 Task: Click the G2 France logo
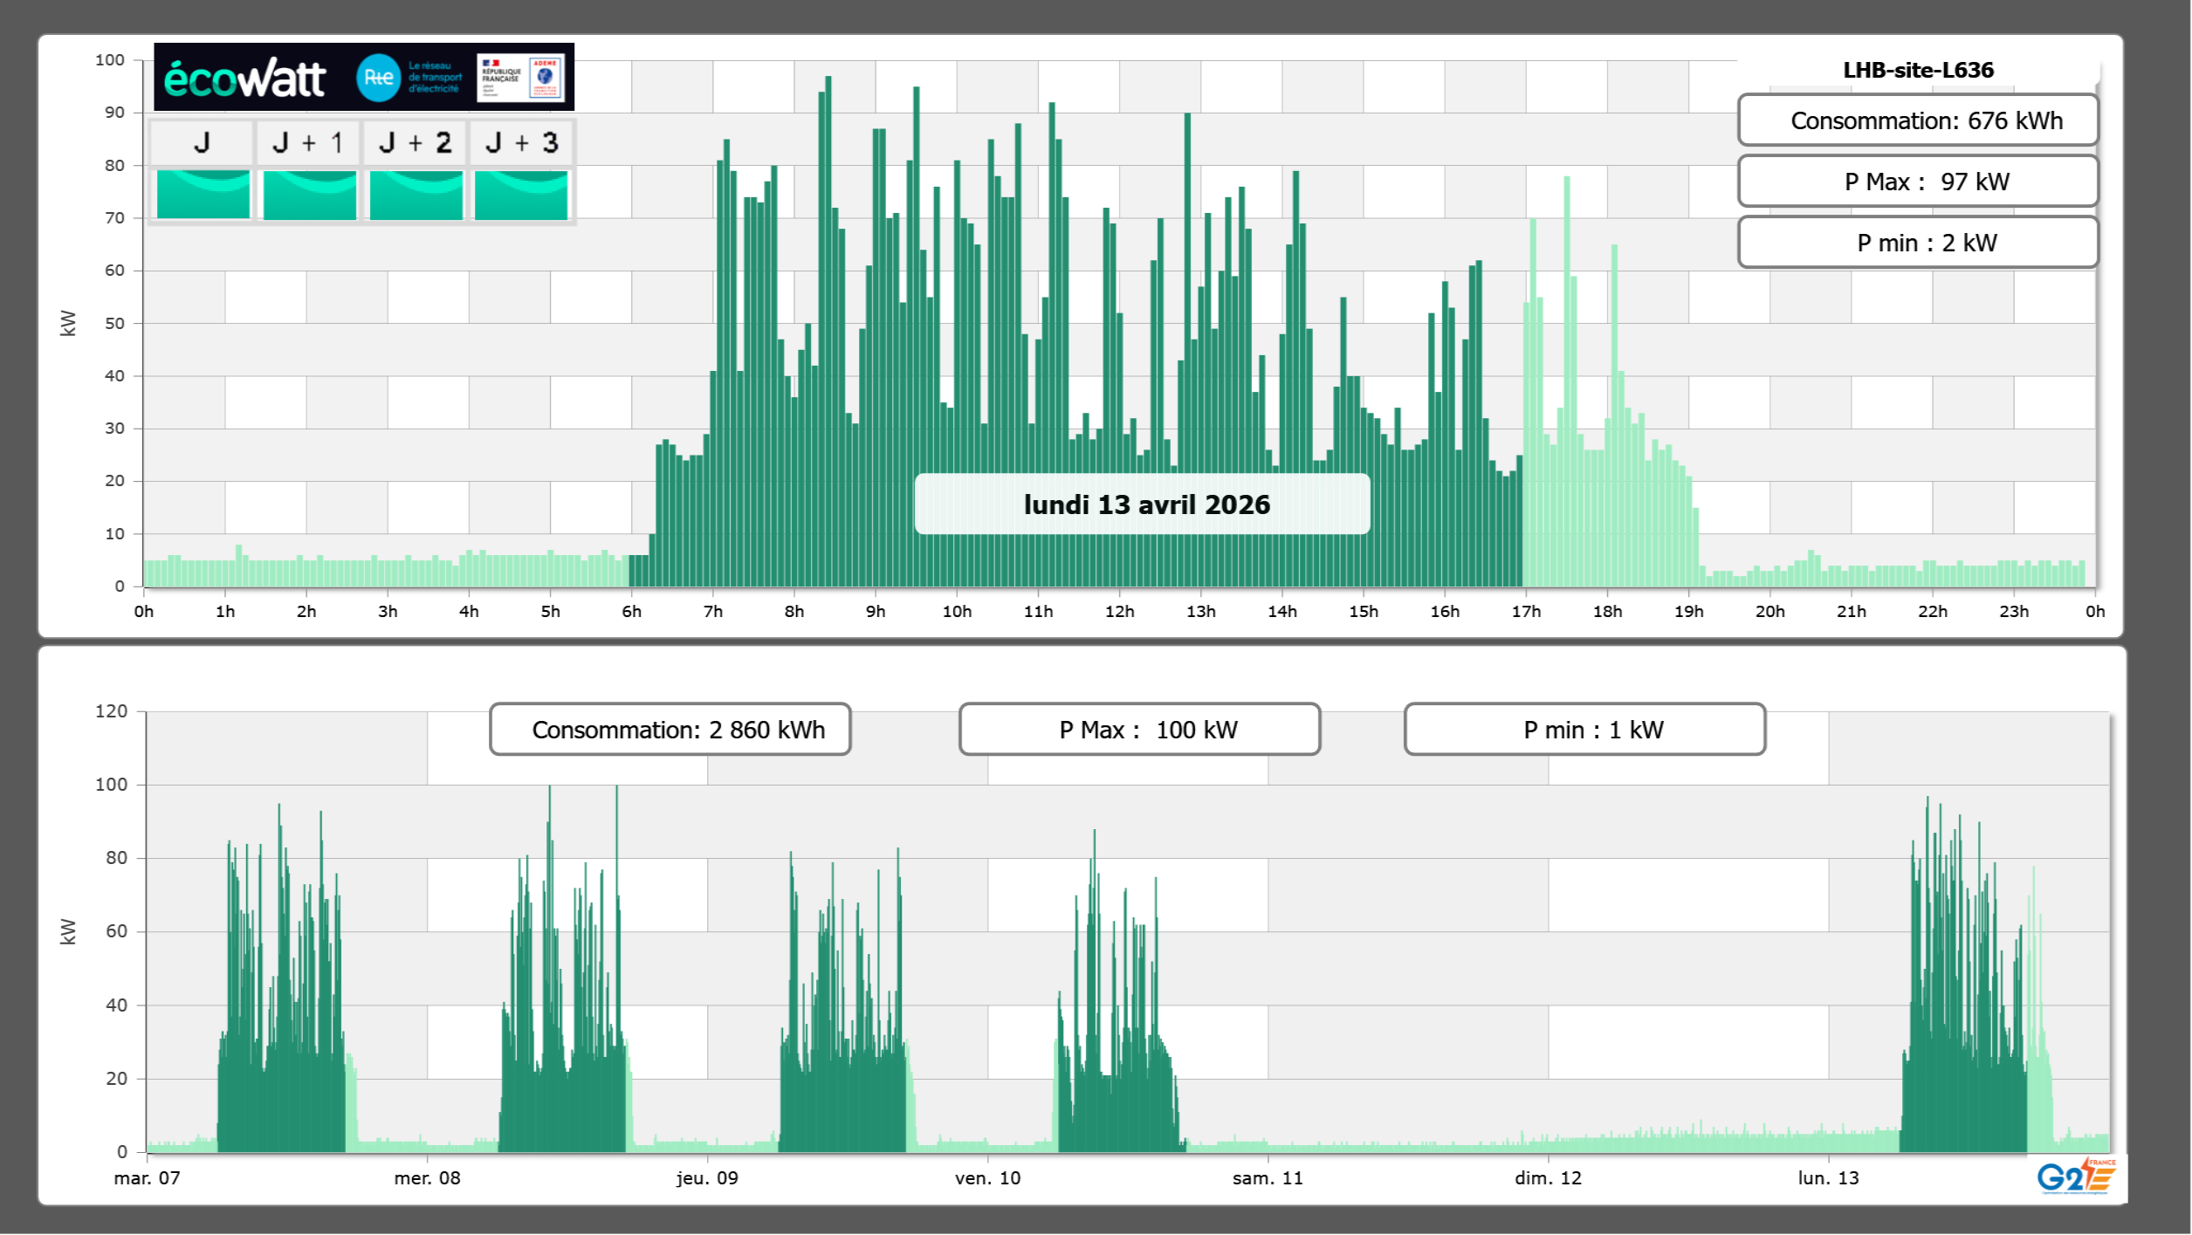coord(2075,1177)
